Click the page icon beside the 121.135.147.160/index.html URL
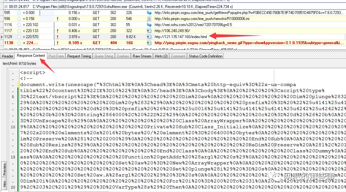Screen dimensions: 346x192 (x=149, y=37)
